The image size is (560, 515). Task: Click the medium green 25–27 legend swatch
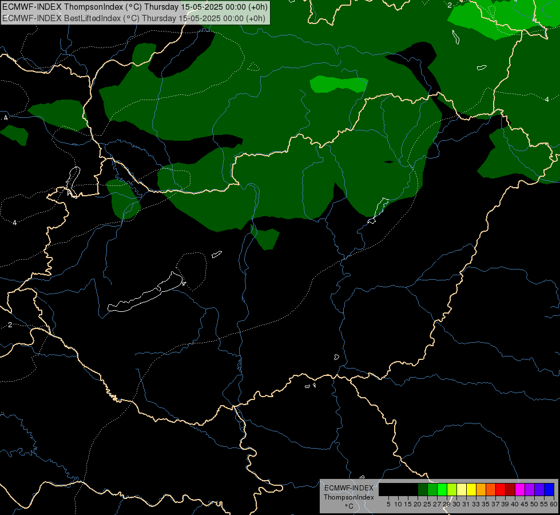[x=432, y=489]
